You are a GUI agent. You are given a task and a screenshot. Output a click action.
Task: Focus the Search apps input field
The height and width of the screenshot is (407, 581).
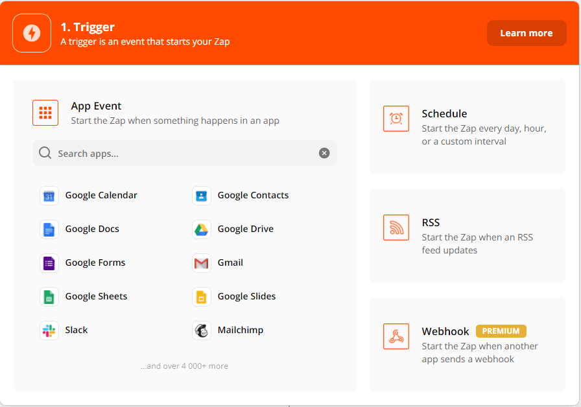185,153
